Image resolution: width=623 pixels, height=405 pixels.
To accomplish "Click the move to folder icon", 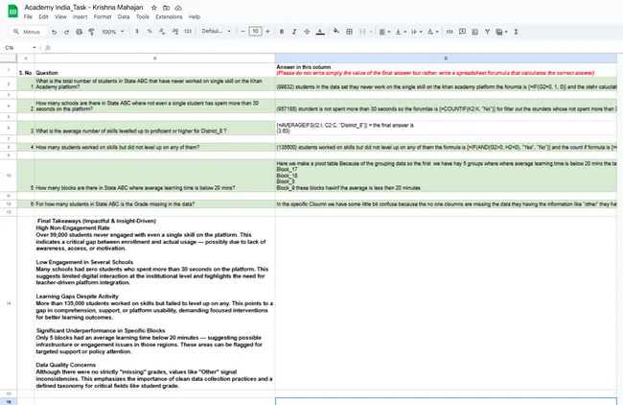I will pos(166,8).
